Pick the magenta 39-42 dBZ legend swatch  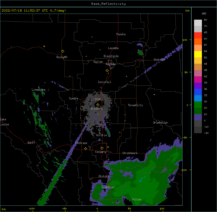[198, 79]
